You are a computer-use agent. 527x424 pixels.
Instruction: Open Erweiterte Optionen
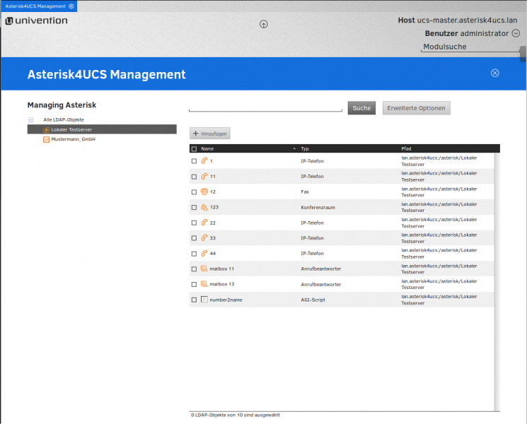coord(416,108)
